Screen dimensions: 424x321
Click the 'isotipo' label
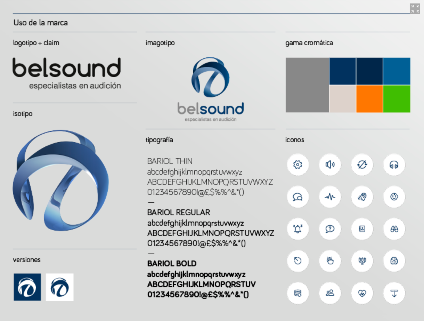(x=23, y=114)
